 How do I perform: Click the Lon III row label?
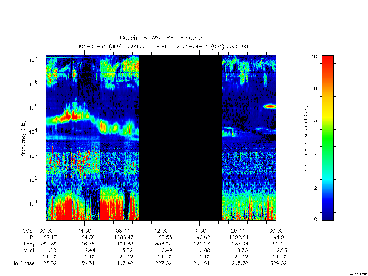pos(29,244)
